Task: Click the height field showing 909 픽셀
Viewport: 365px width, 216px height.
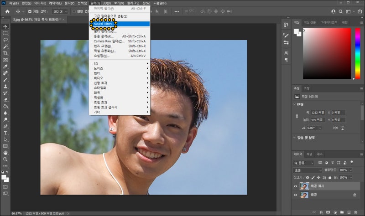Action: [318, 120]
